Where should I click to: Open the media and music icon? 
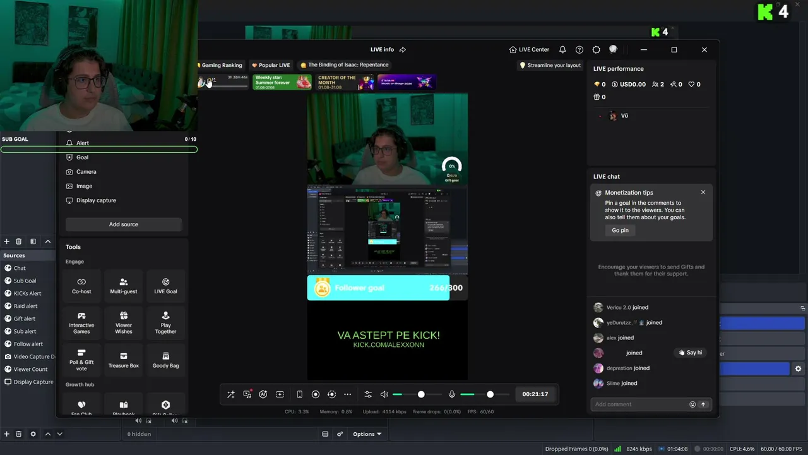tap(247, 394)
